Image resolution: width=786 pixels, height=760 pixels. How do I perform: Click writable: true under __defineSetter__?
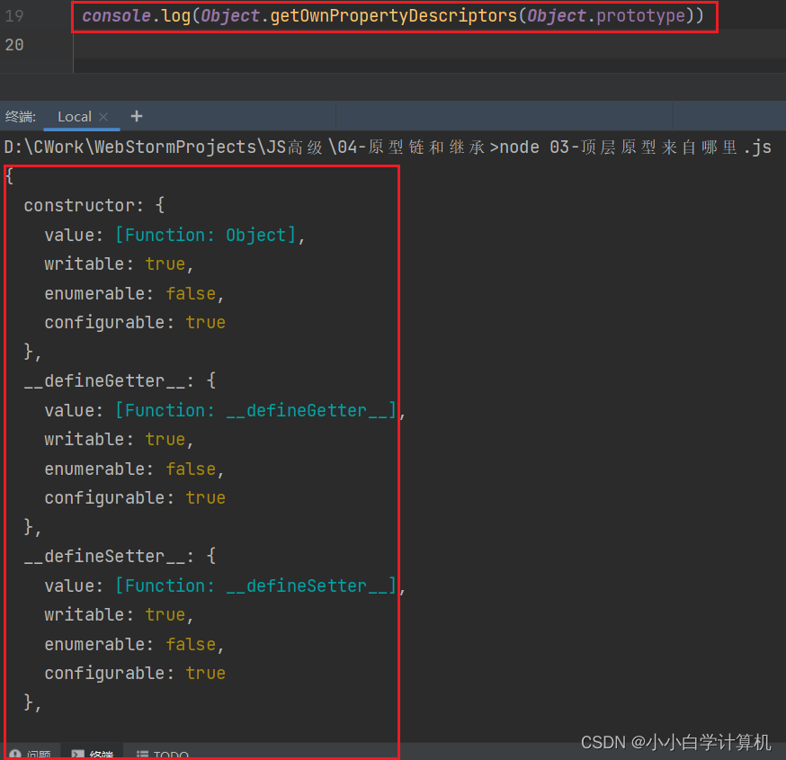point(119,615)
